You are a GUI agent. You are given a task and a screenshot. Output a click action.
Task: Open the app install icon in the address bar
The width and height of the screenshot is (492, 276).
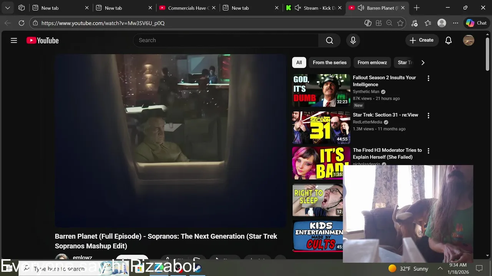coord(379,23)
